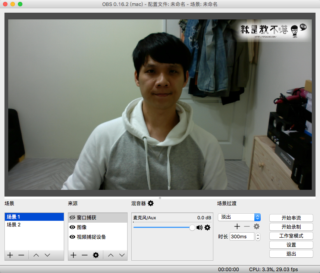Add a new source with the plus icon

click(x=73, y=255)
